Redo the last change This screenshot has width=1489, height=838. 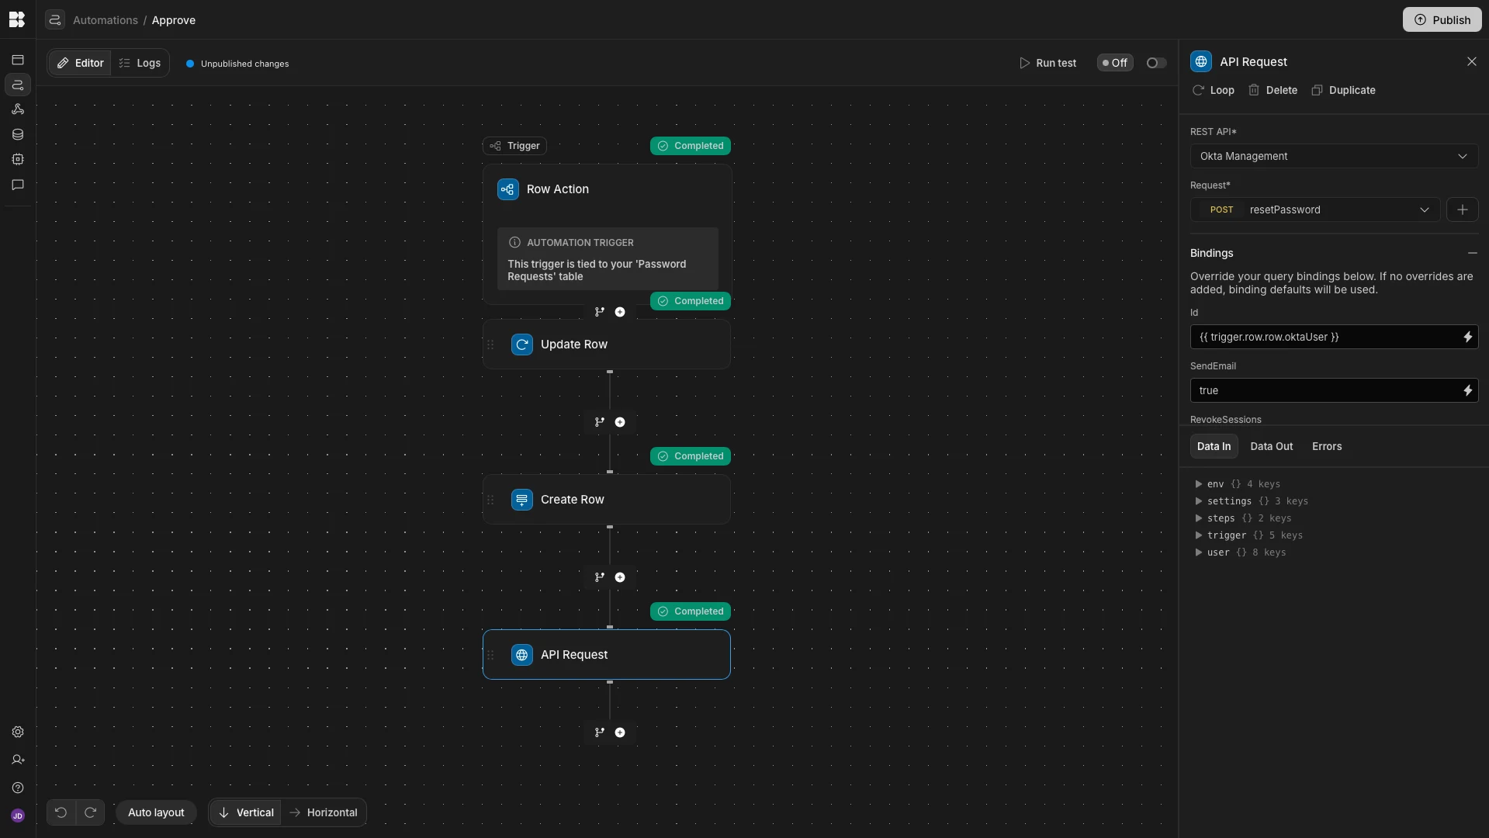coord(90,812)
